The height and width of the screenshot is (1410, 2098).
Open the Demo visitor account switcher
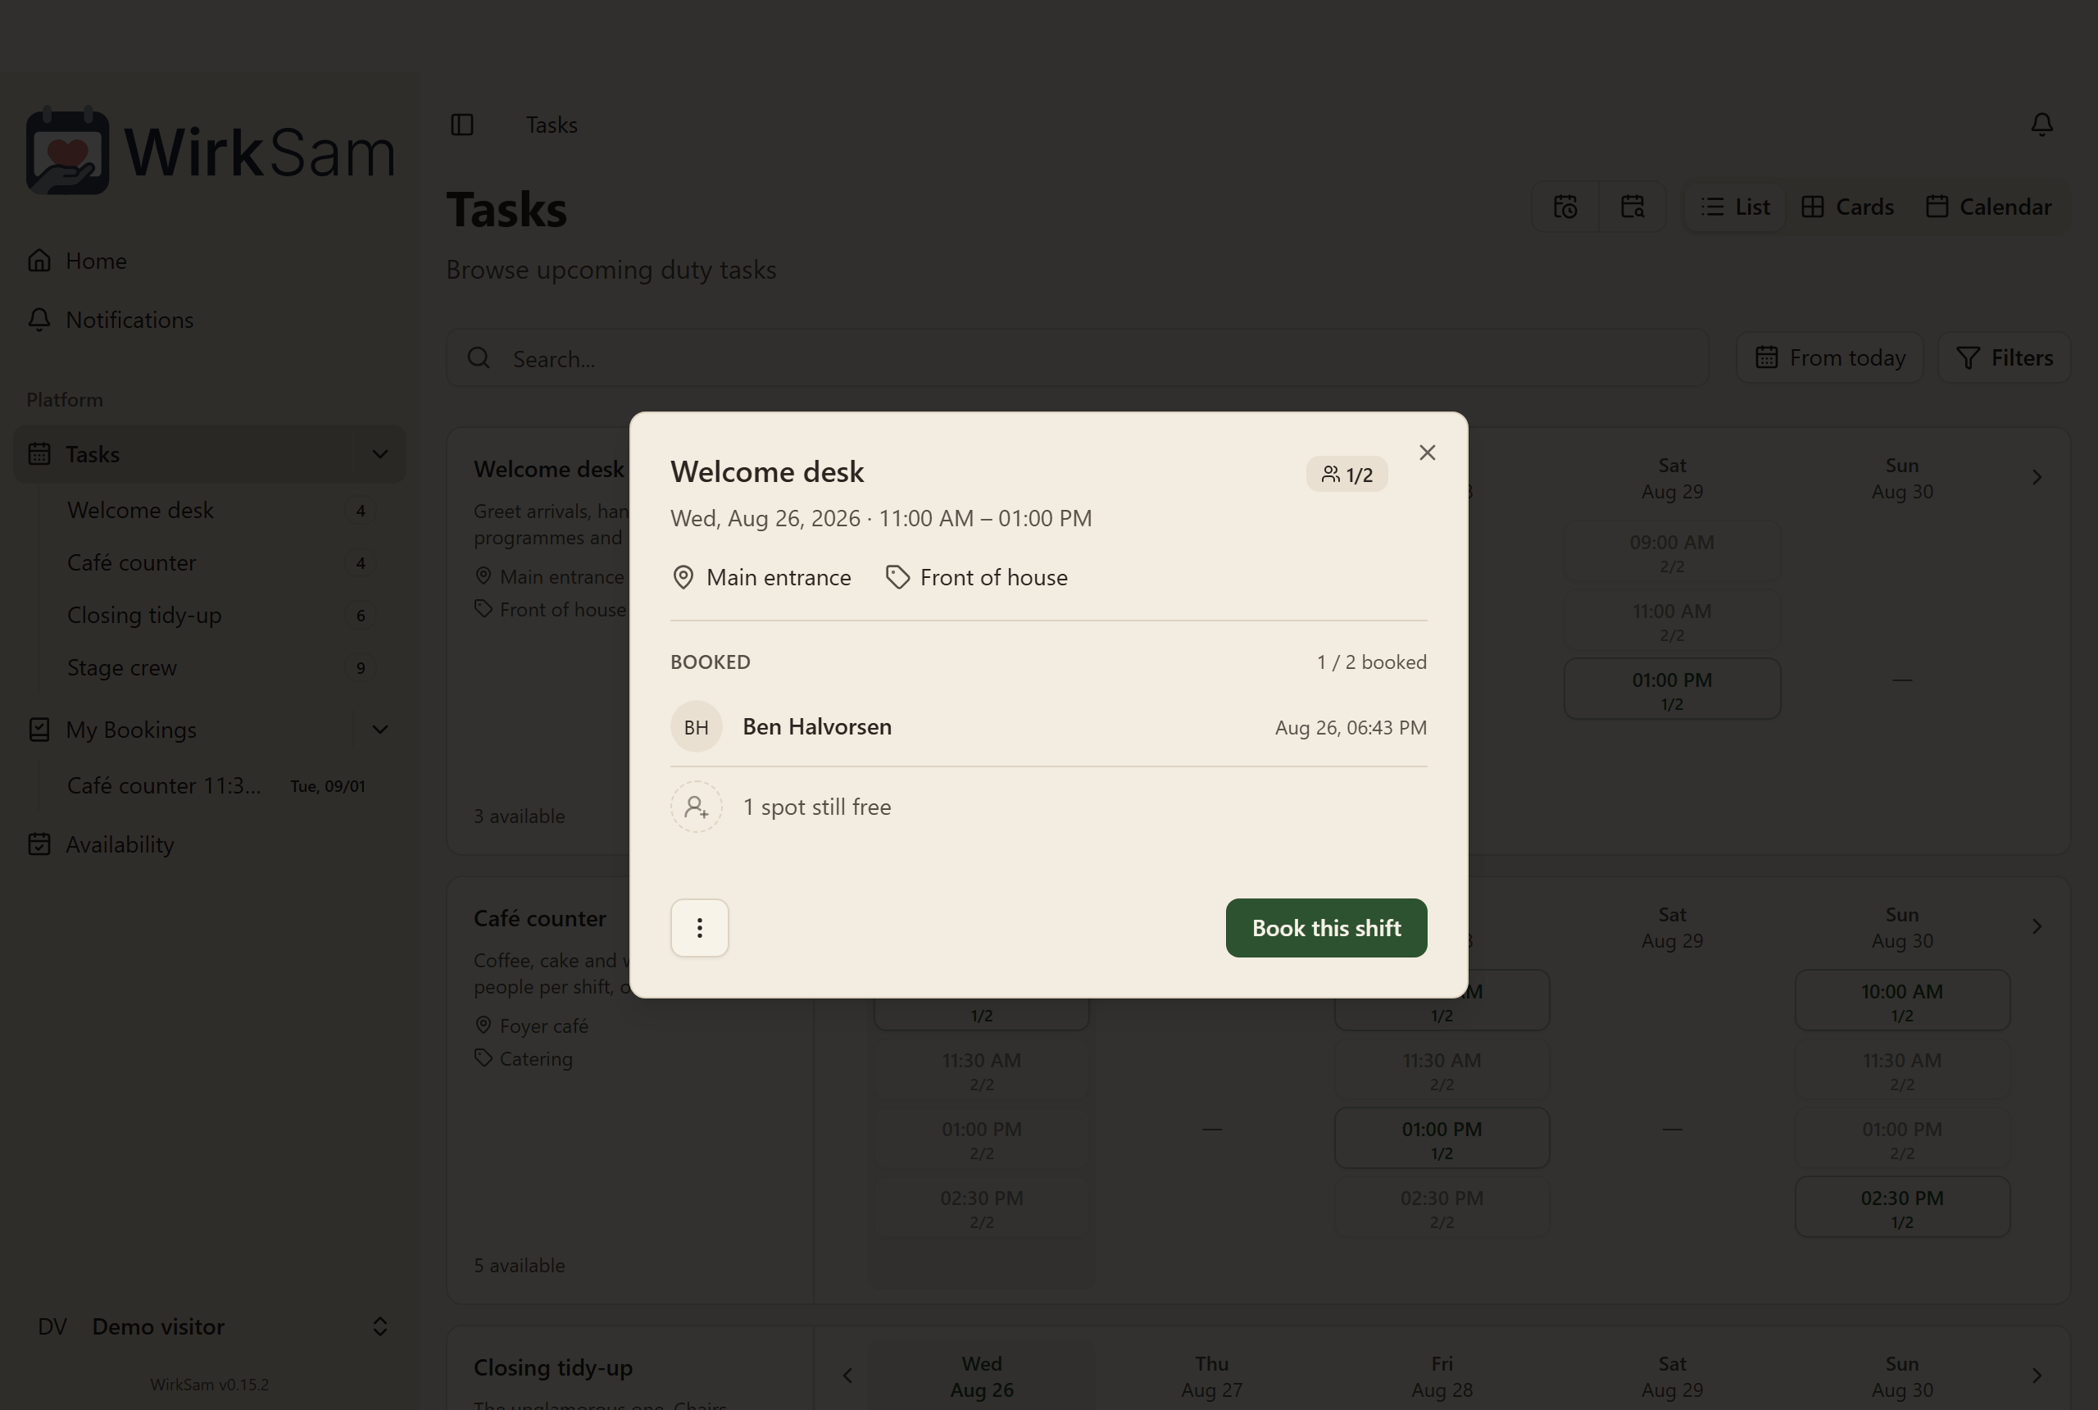tap(211, 1326)
